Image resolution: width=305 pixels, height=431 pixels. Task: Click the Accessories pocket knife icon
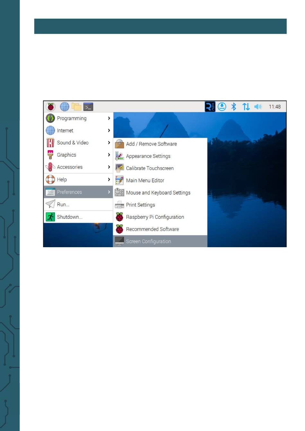[x=50, y=167]
